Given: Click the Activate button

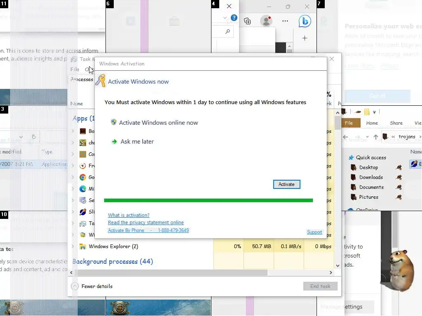Looking at the screenshot, I should (287, 184).
